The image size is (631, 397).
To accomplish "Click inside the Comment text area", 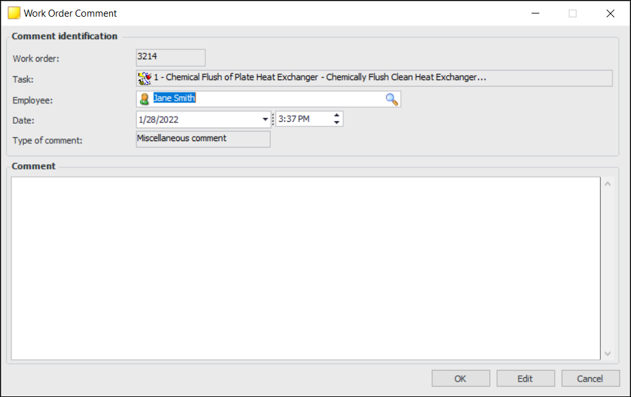I will point(305,268).
